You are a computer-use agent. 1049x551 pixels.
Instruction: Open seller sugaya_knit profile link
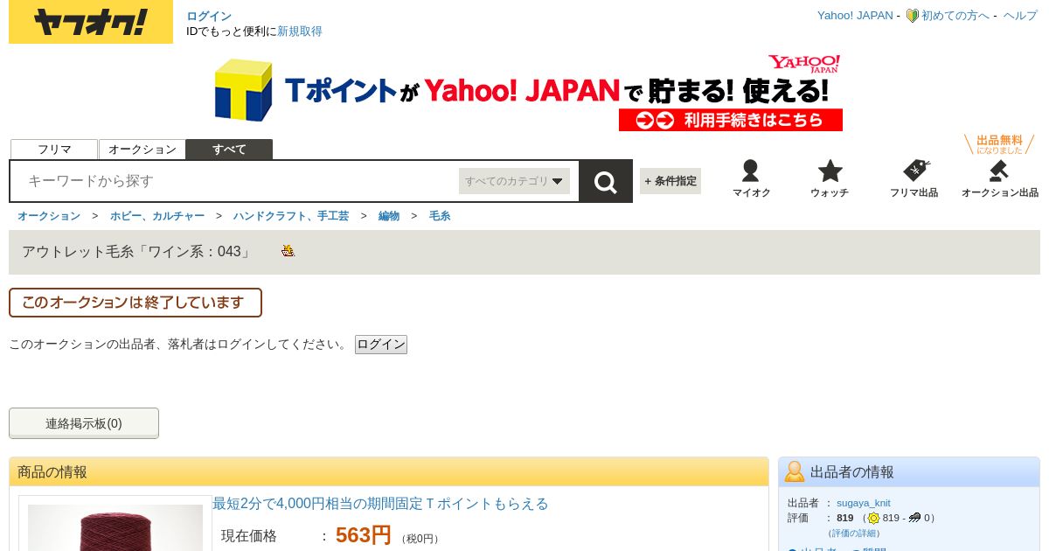pyautogui.click(x=864, y=503)
